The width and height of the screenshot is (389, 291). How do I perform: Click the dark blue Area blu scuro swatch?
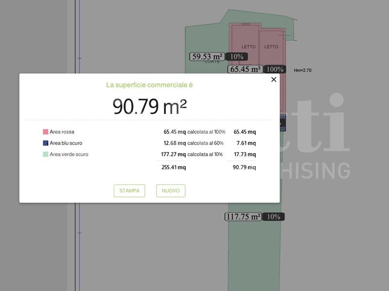(x=46, y=143)
